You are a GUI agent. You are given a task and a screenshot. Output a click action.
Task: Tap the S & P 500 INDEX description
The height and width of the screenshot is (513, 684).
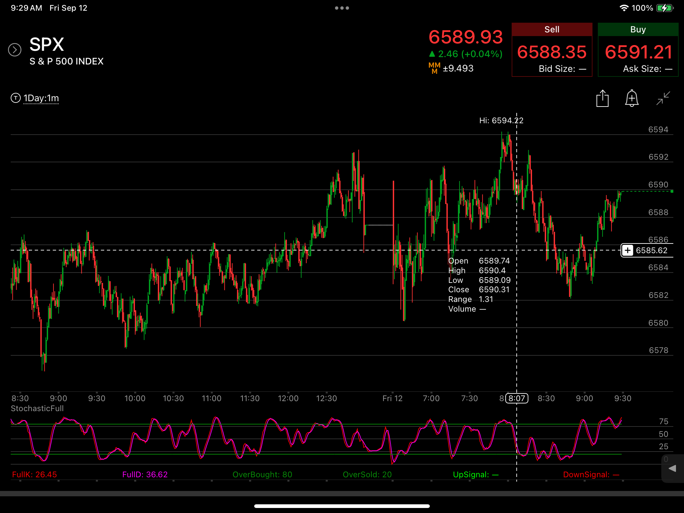pos(66,61)
